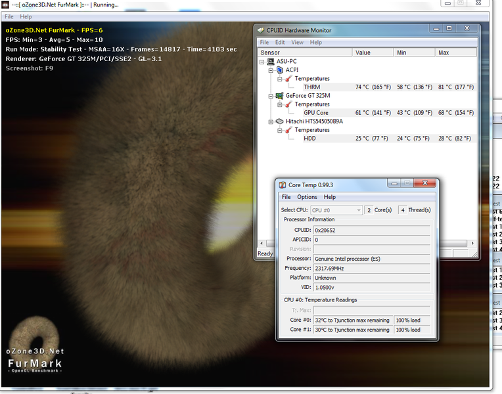Open File menu in FurMark window
This screenshot has width=502, height=394.
pos(9,16)
